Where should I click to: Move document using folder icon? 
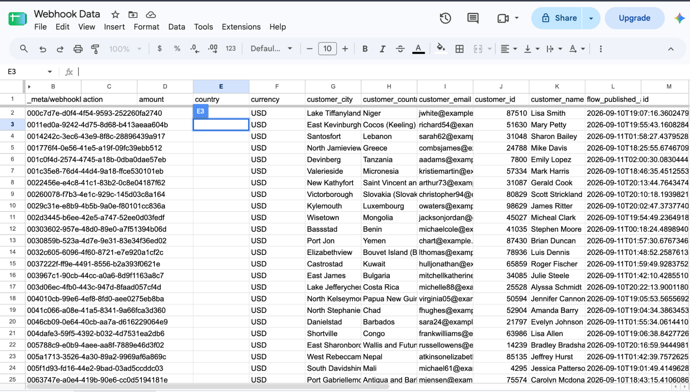point(133,14)
